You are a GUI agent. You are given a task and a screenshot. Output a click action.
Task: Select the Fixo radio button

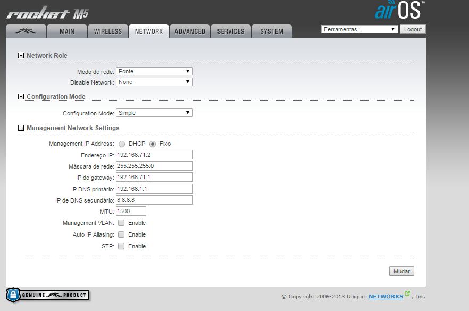click(153, 144)
